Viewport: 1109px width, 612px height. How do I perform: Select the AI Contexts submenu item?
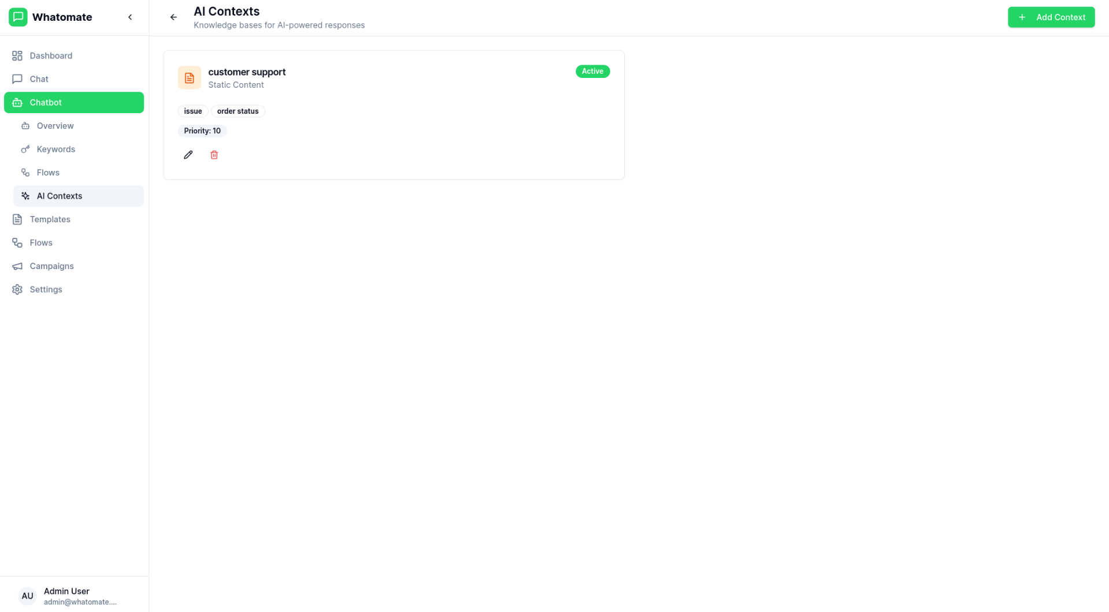point(79,196)
